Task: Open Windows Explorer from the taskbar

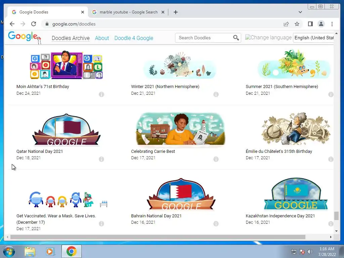Action: (30, 252)
